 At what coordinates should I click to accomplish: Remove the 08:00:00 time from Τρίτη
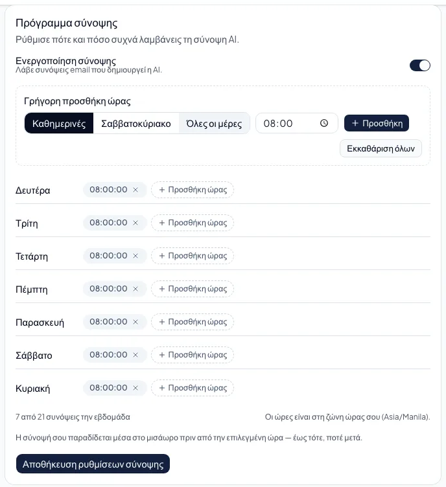coord(135,223)
